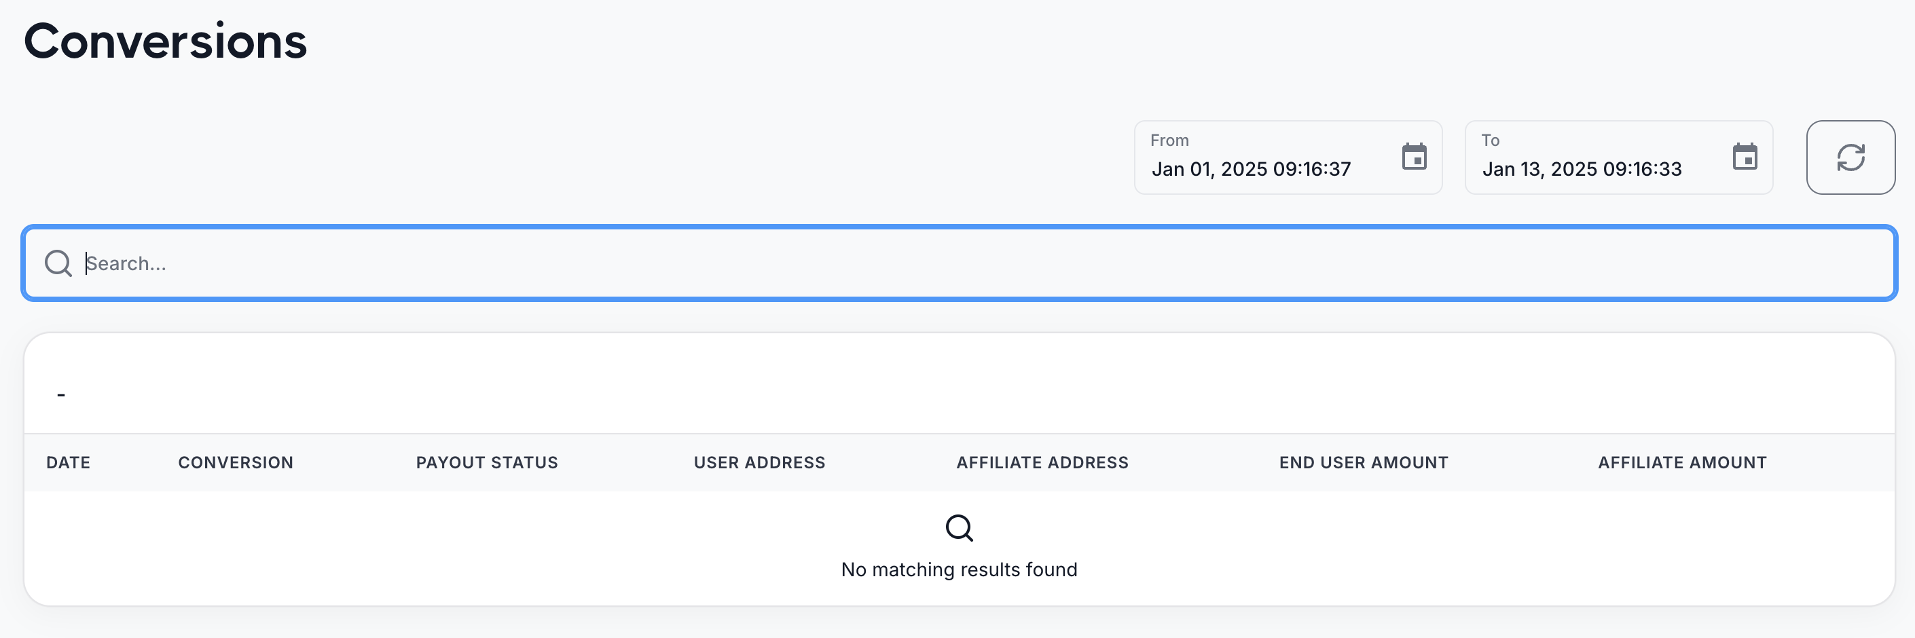Screen dimensions: 1915x638
Task: Click the From field label
Action: pos(1169,140)
